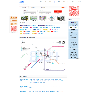Viewport: 92px width, 92px height.
Task: Open the green road map thumbnail
Action: [x=34, y=18]
